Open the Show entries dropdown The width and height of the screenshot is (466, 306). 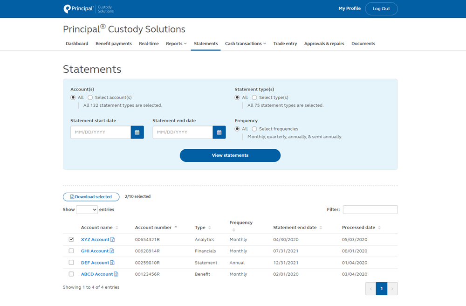87,209
